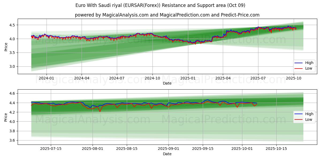Click the 2025-09-01 tick label on bottom chart
This screenshot has width=321, height=160.
(169, 149)
